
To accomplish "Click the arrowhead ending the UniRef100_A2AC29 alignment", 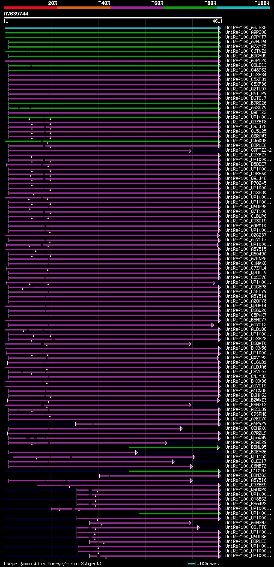I will pyautogui.click(x=166, y=442).
